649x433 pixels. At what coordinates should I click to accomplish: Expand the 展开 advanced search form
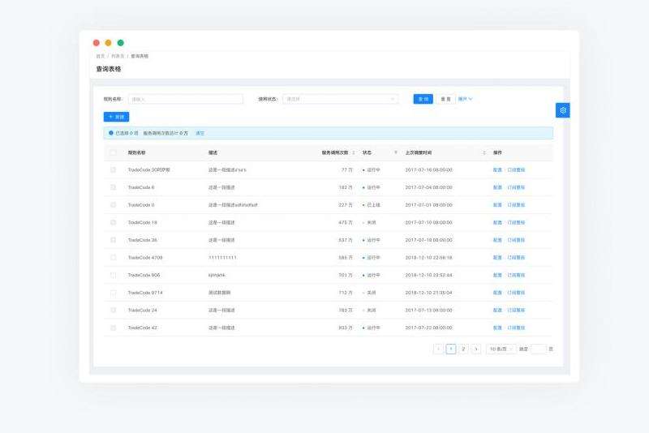click(466, 99)
